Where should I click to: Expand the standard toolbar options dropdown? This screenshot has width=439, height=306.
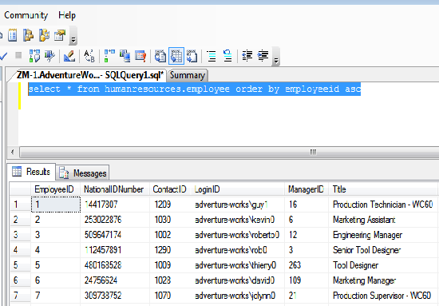tap(73, 36)
